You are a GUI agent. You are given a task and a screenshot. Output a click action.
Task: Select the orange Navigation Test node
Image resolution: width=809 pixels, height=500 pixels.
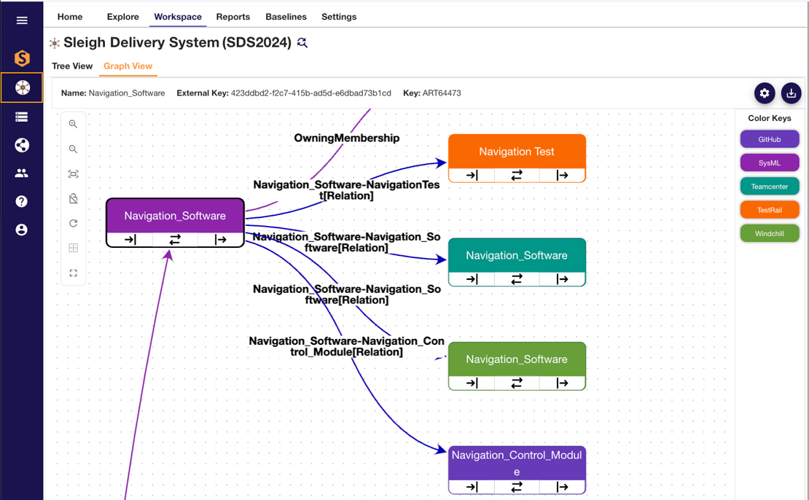[517, 152]
